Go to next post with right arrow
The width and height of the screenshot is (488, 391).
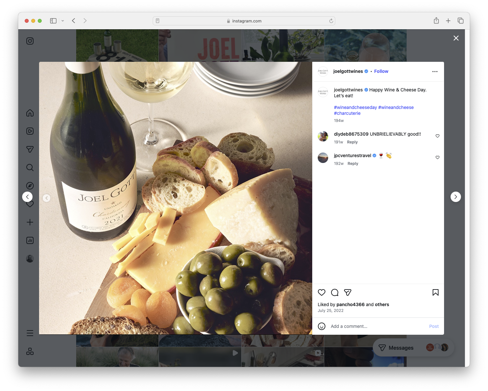pyautogui.click(x=456, y=197)
